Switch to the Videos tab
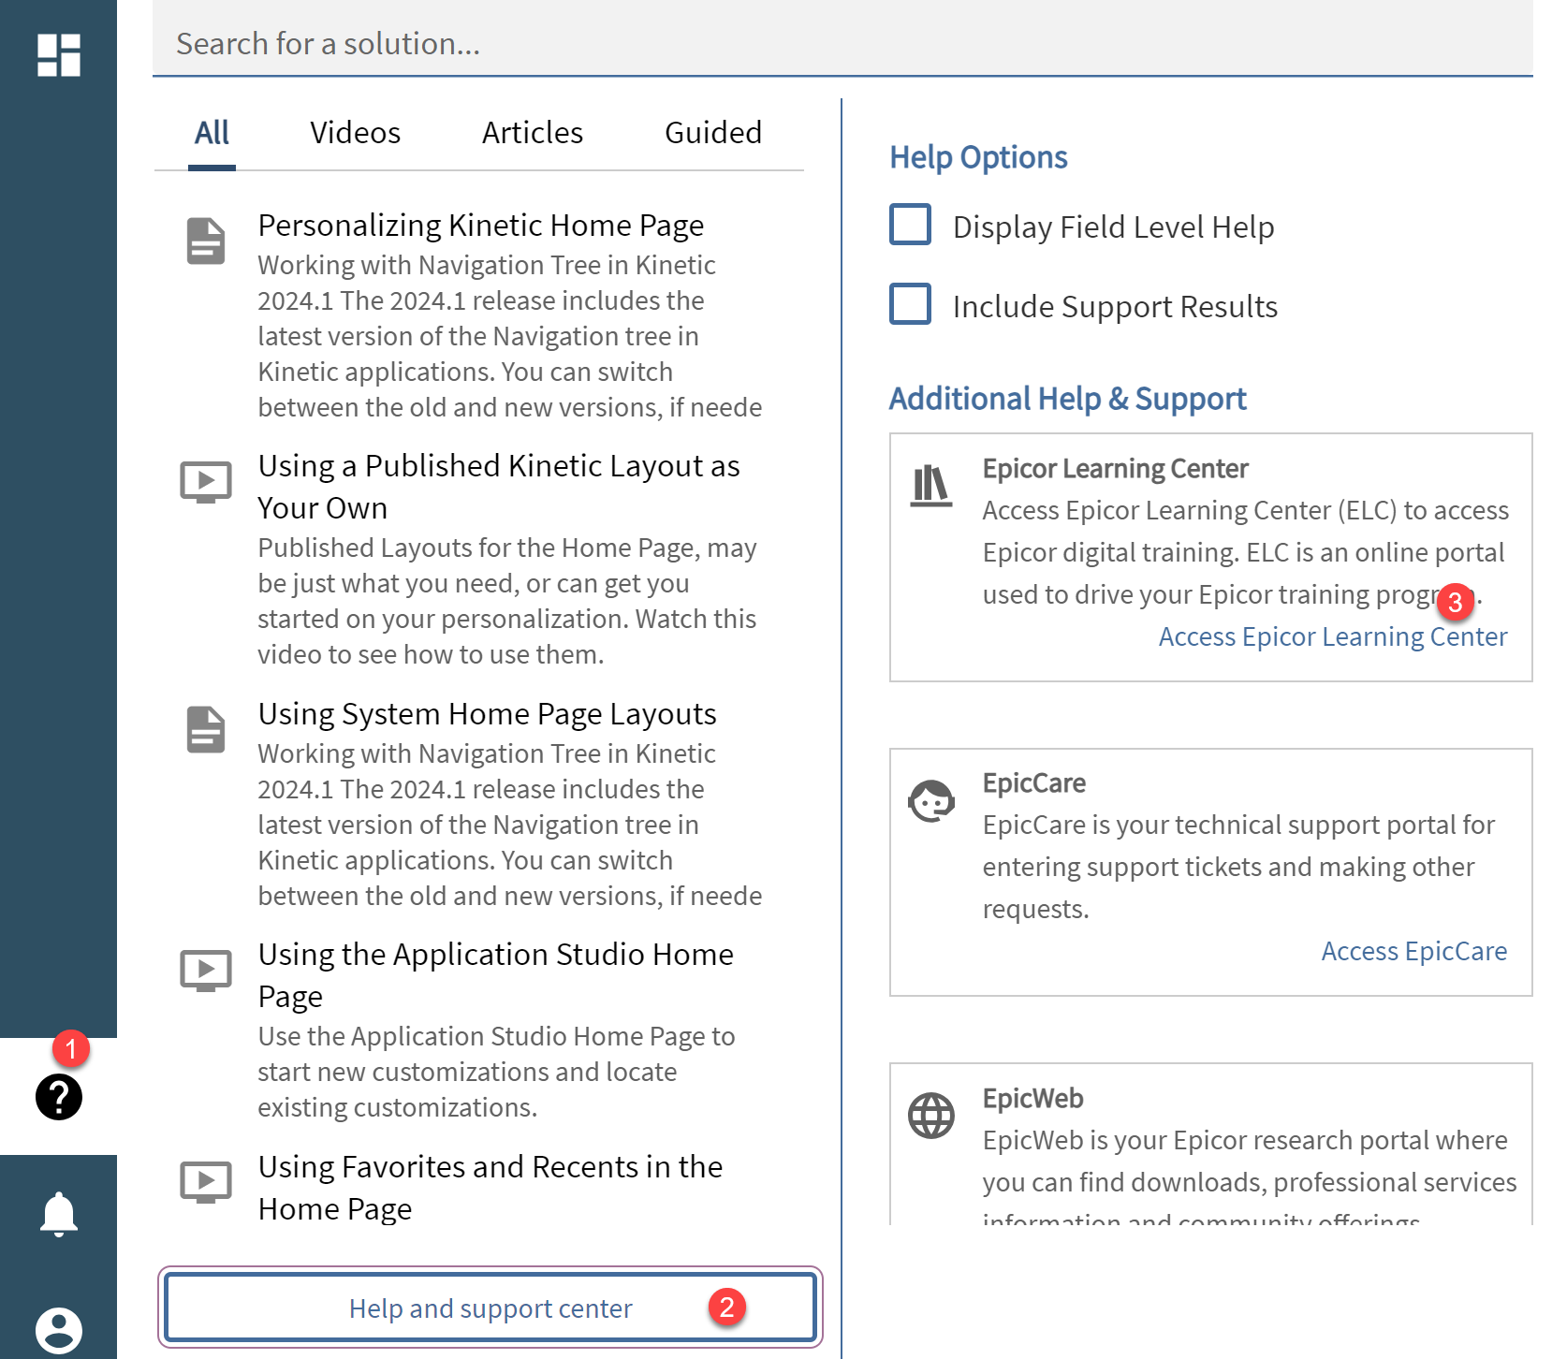This screenshot has width=1552, height=1359. click(355, 133)
